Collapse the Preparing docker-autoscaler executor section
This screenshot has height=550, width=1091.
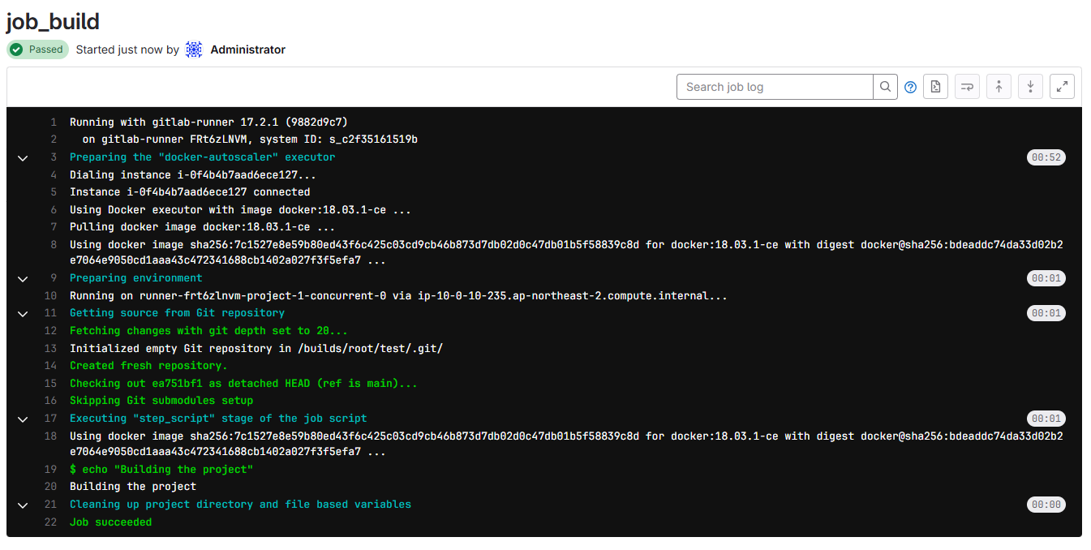(x=23, y=157)
